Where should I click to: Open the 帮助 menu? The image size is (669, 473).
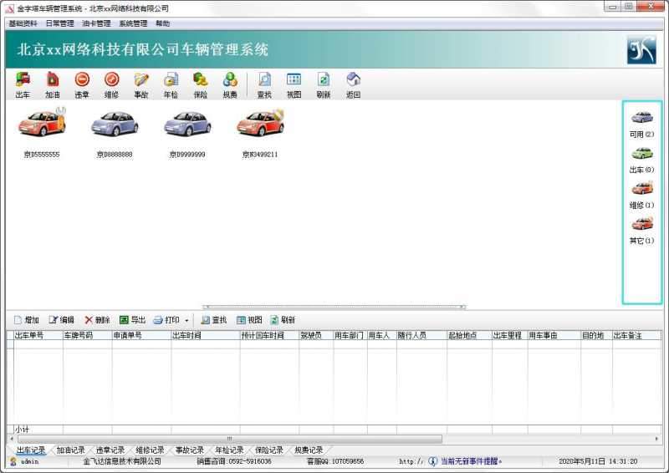click(x=162, y=23)
